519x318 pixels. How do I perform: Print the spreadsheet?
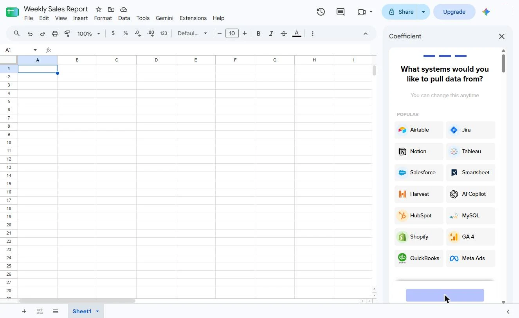click(55, 34)
